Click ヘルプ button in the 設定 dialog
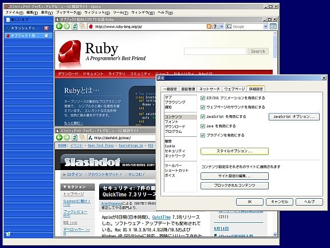Image resolution: width=330 pixels, height=248 pixels. [x=309, y=202]
